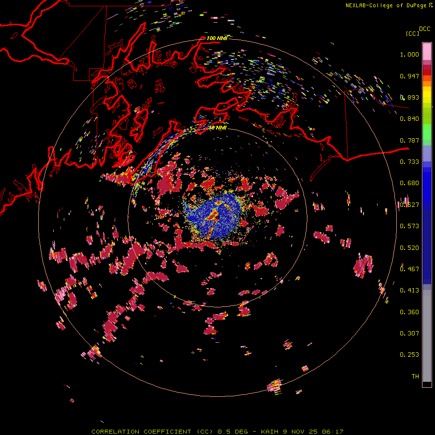
Task: Select the 0.680 scale value
Action: tap(409, 183)
